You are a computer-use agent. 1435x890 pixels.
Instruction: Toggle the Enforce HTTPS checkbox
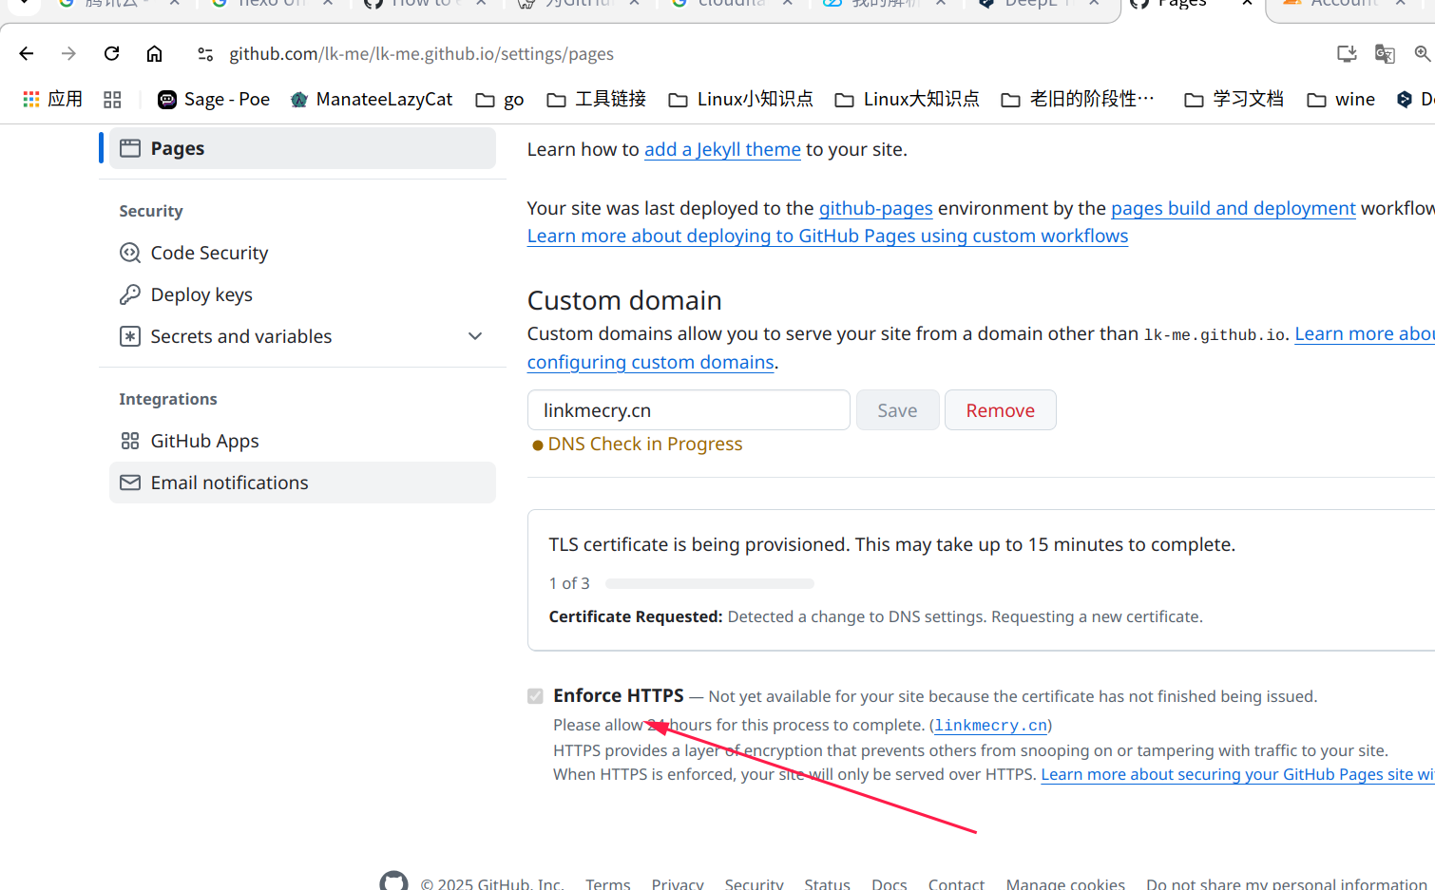[536, 696]
